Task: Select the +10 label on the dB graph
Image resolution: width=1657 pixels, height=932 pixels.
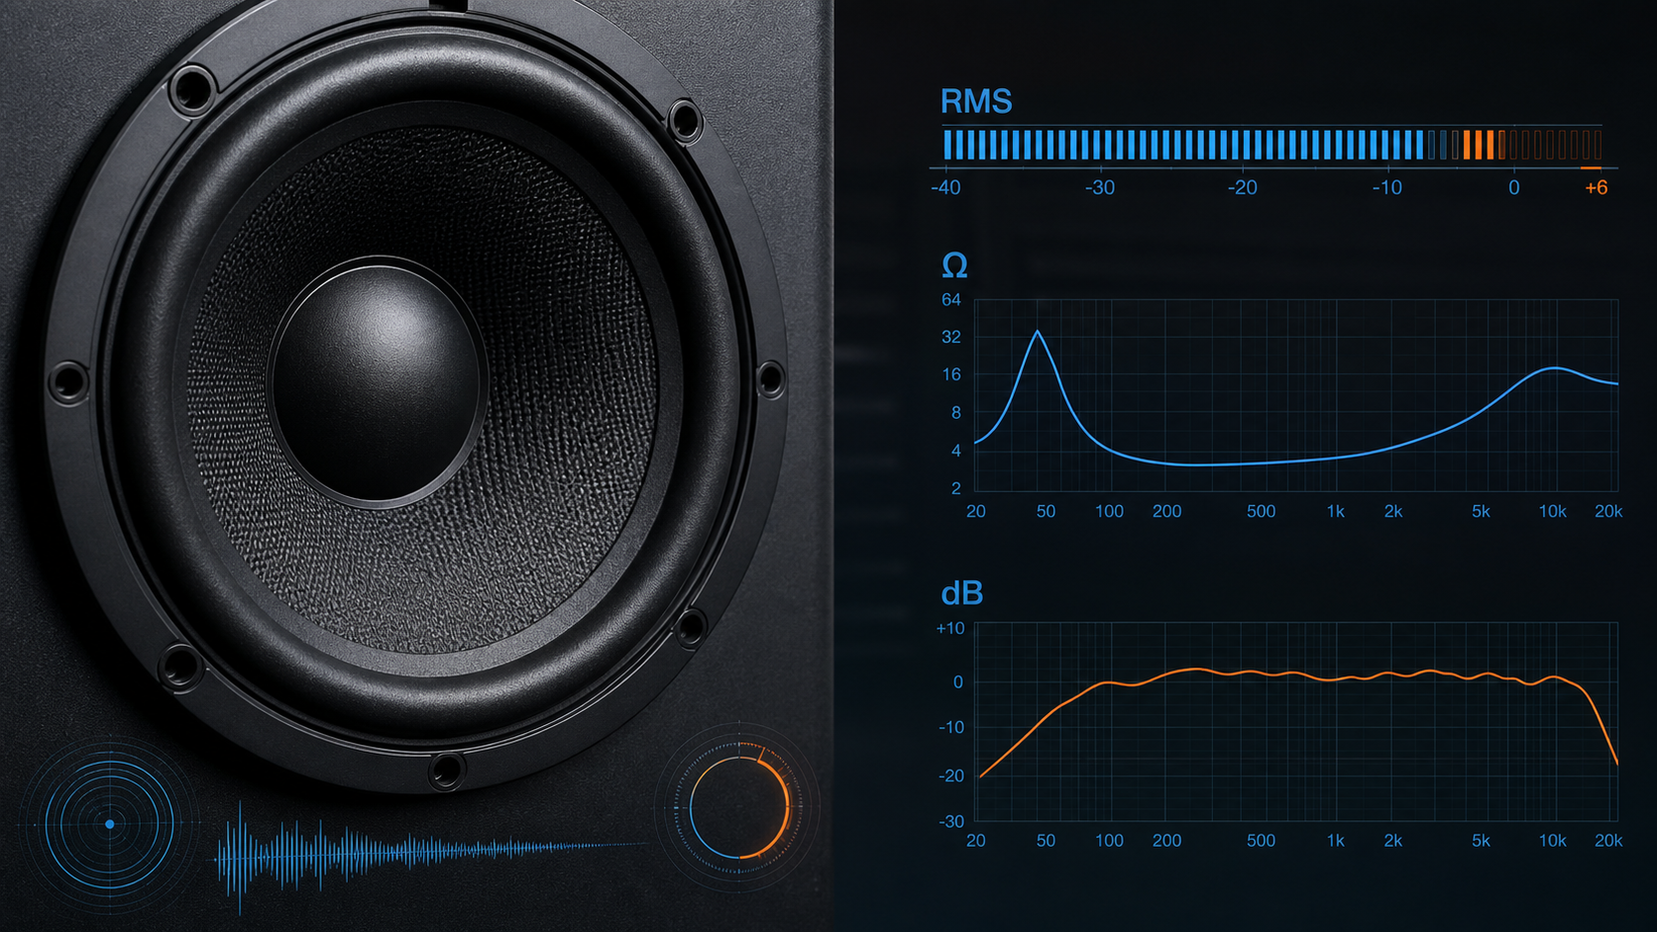Action: (950, 628)
